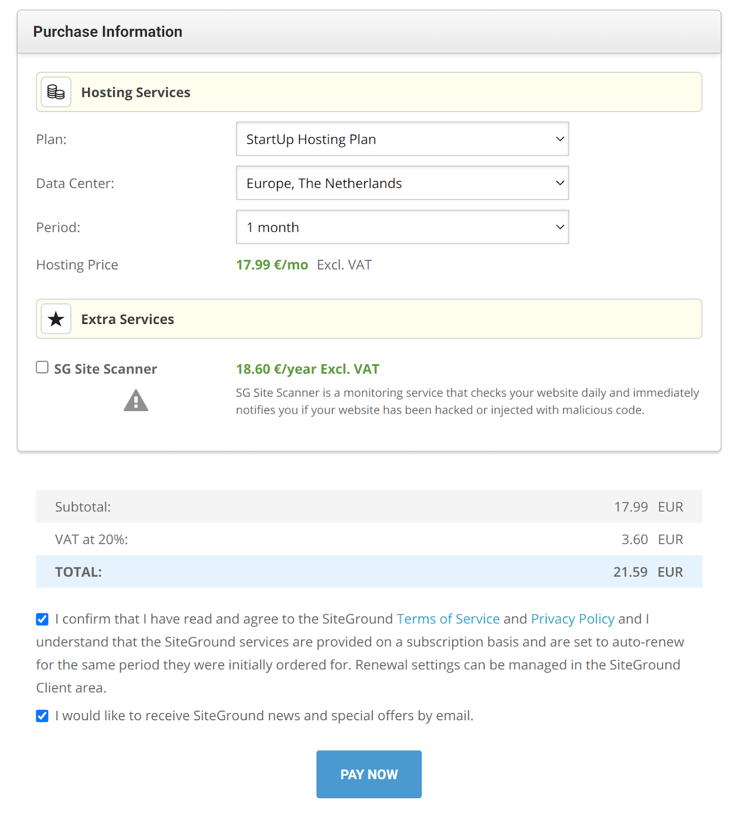This screenshot has width=745, height=815.
Task: Open the Privacy Policy link
Action: pyautogui.click(x=573, y=619)
